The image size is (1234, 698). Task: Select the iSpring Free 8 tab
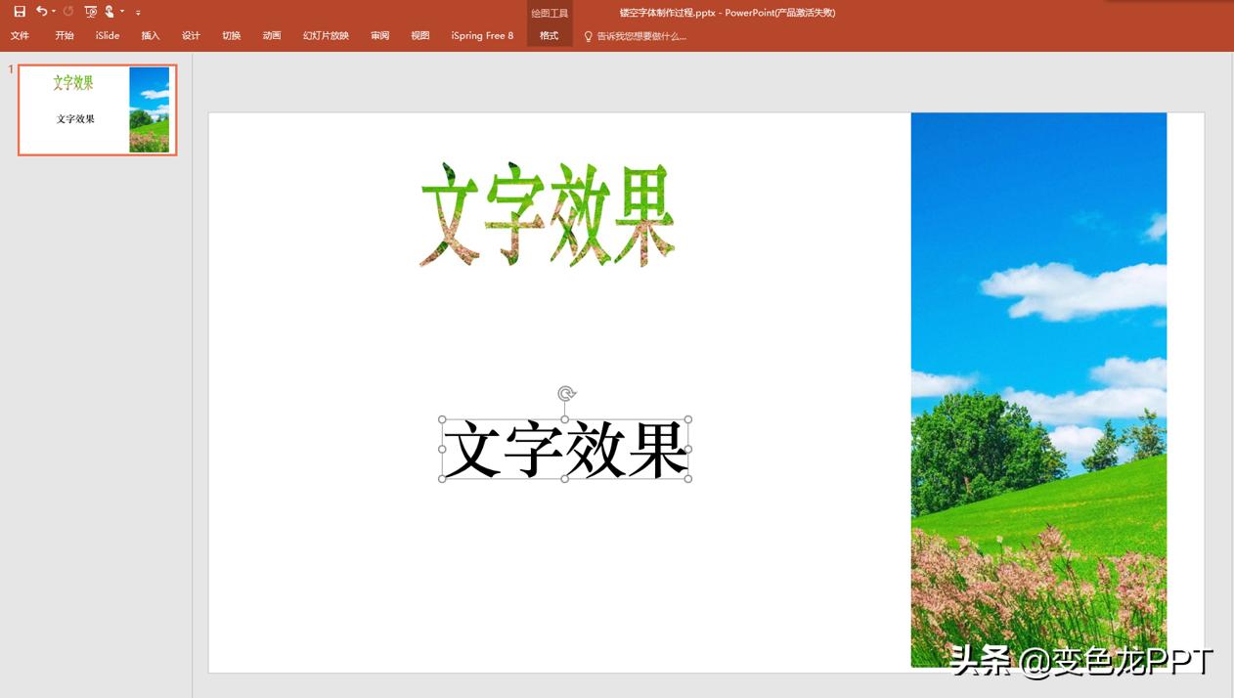(482, 36)
